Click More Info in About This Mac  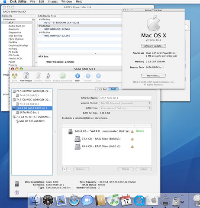[x=153, y=75]
